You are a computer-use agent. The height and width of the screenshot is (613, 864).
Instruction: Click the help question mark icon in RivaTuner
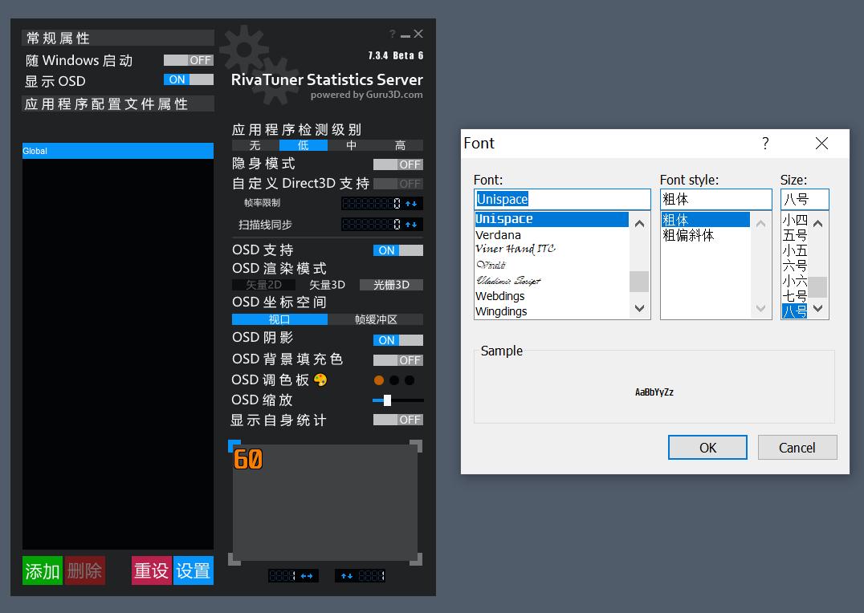391,34
